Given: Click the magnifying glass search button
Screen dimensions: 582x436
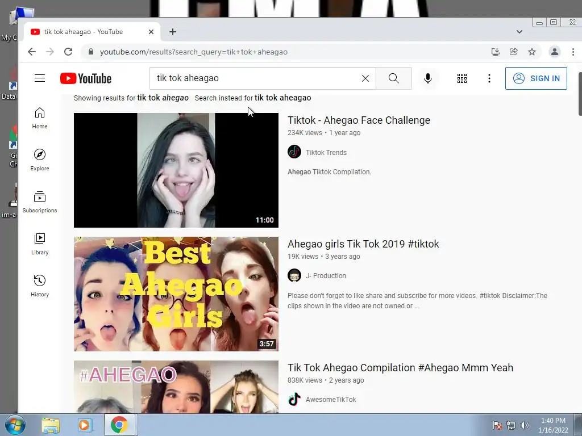Looking at the screenshot, I should 394,78.
